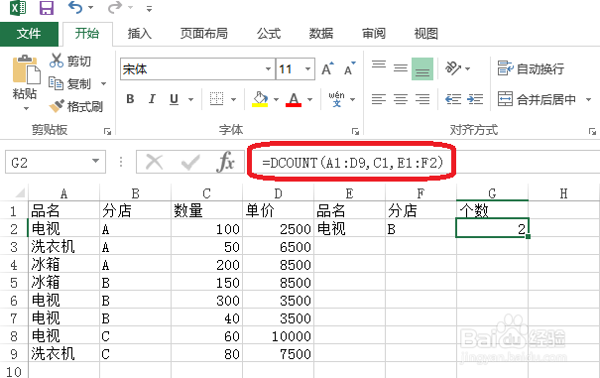Open the 复制 dropdown arrow

pyautogui.click(x=103, y=84)
